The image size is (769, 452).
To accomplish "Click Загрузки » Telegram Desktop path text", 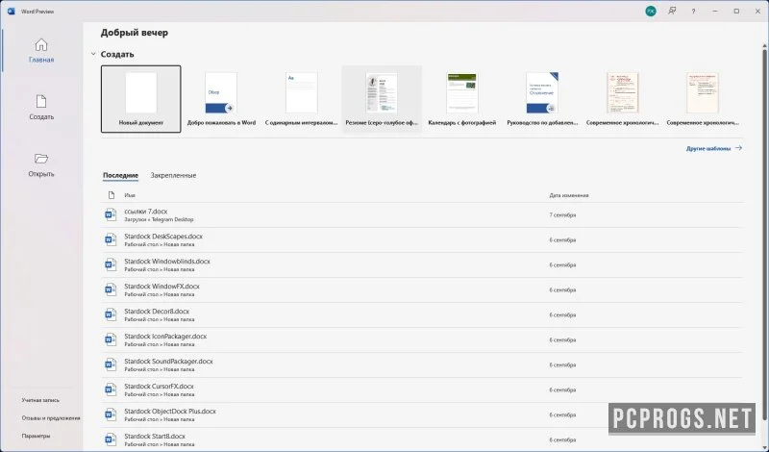I will (x=159, y=220).
